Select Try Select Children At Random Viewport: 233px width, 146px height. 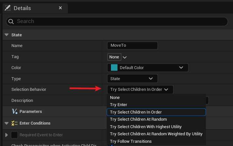[138, 119]
